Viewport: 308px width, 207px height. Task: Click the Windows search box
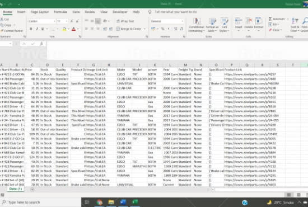(41, 203)
